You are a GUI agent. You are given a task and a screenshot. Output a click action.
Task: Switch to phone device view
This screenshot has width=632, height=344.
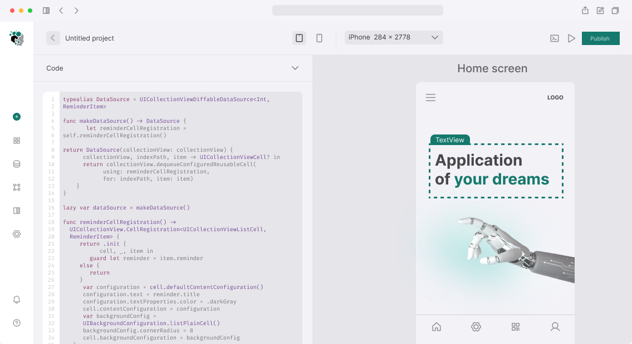pyautogui.click(x=319, y=38)
